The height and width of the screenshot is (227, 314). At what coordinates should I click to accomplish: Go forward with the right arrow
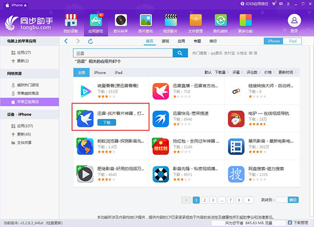[x=78, y=41]
